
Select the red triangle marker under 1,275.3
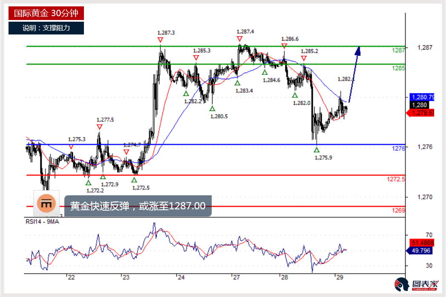click(71, 147)
